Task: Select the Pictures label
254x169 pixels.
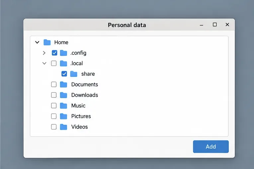Action: point(81,116)
